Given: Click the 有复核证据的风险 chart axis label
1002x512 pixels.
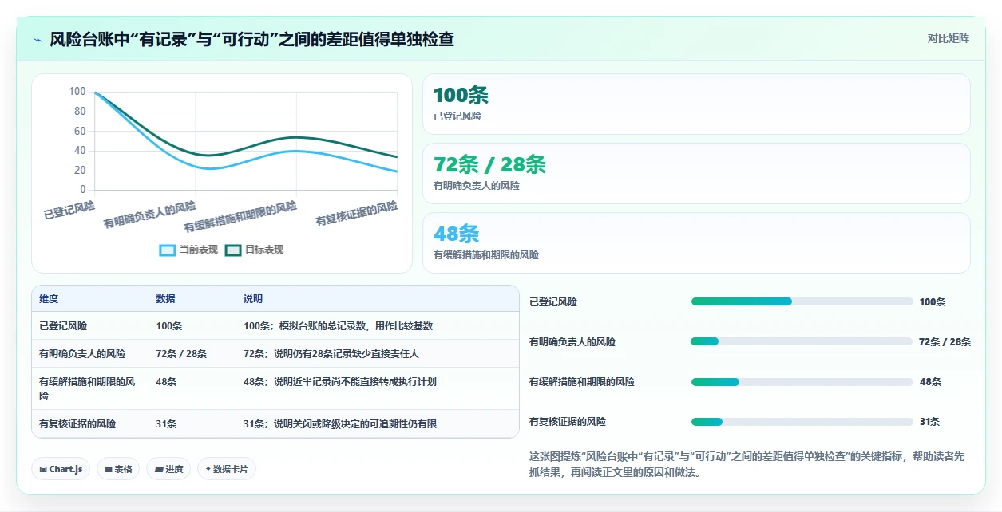Looking at the screenshot, I should click(357, 214).
